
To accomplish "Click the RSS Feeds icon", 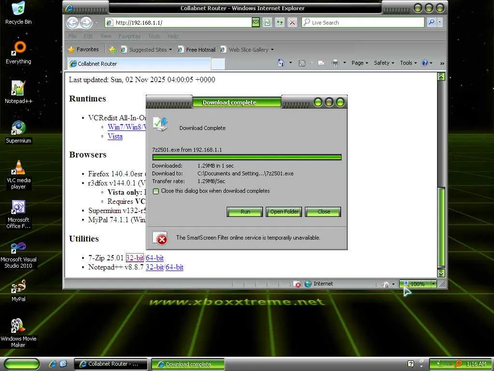I will 302,63.
